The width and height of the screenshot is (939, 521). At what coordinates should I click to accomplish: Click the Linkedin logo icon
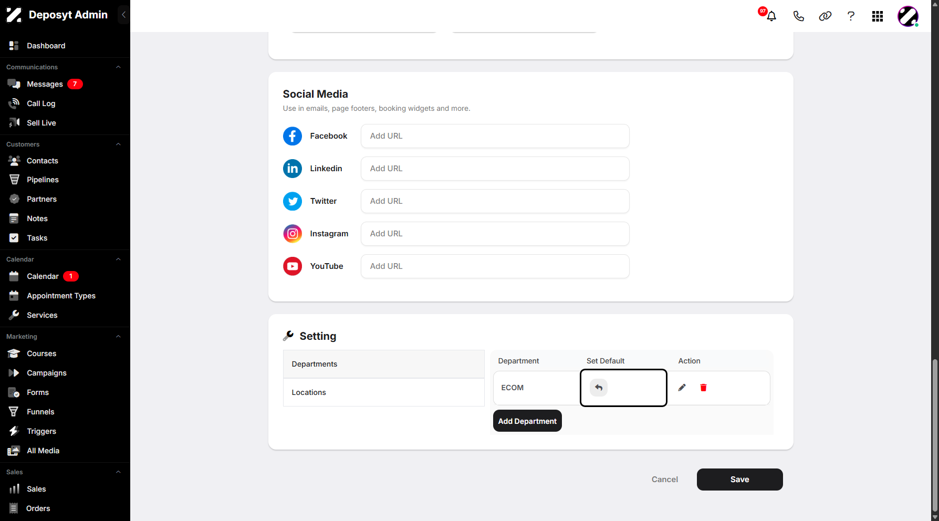tap(293, 169)
